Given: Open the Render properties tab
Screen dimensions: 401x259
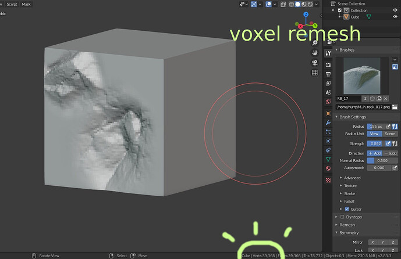Looking at the screenshot, I should (x=328, y=65).
